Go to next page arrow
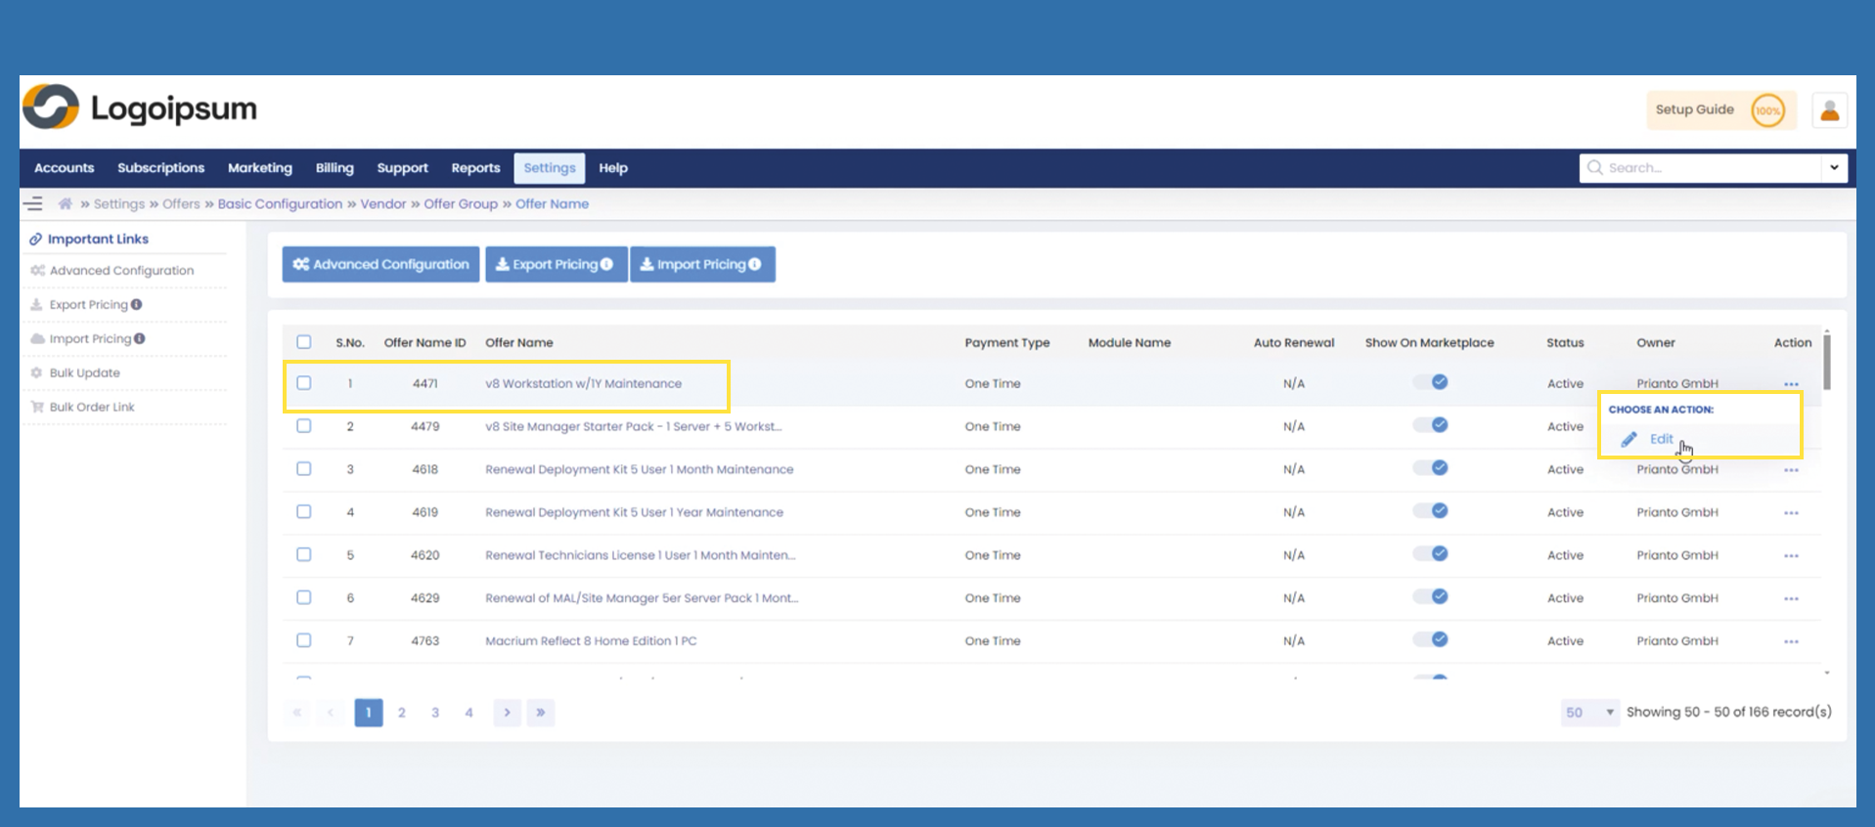This screenshot has height=827, width=1875. coord(507,713)
